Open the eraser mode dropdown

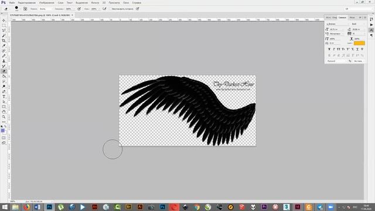tap(46, 9)
